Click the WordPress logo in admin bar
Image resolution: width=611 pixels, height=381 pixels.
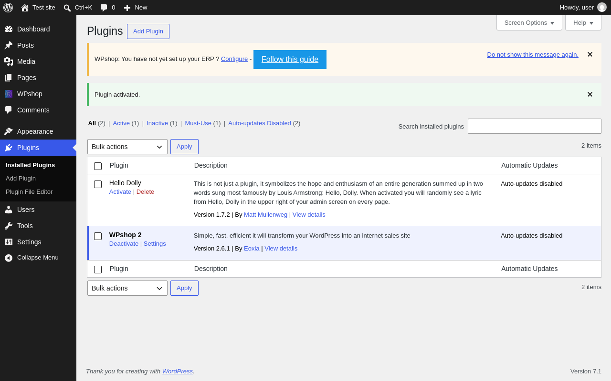pyautogui.click(x=8, y=8)
